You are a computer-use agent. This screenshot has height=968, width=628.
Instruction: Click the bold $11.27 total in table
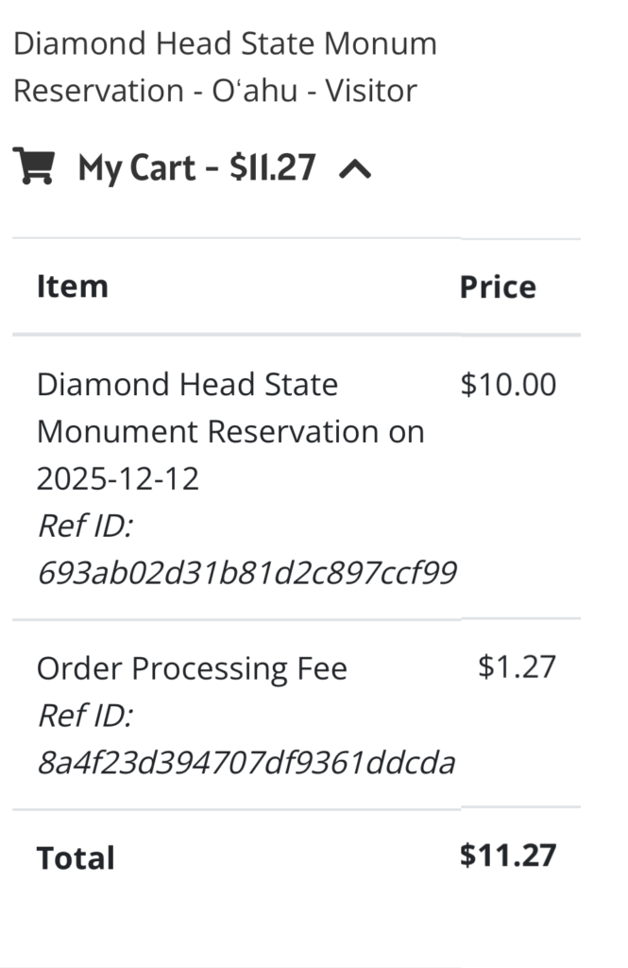508,856
